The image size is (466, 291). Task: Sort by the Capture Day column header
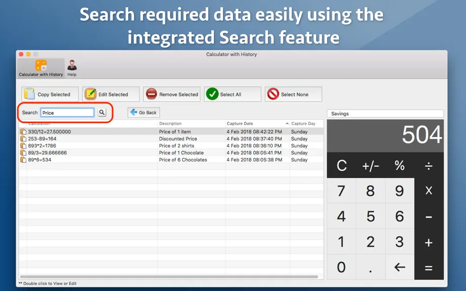point(306,124)
